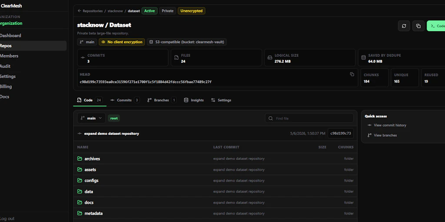Switch to the Code tab
The height and width of the screenshot is (222, 445).
coord(90,100)
